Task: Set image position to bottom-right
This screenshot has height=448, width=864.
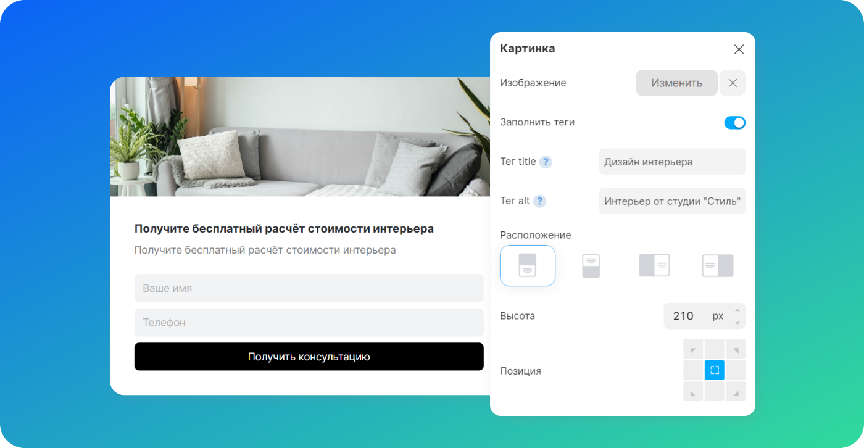Action: point(736,391)
